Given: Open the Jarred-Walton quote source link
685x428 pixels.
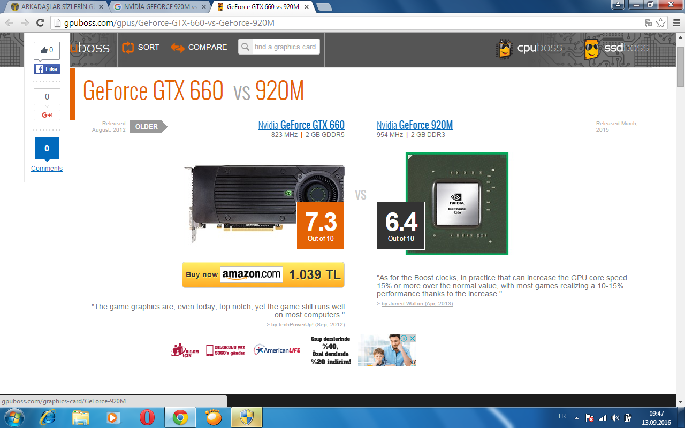Looking at the screenshot, I should tap(417, 304).
